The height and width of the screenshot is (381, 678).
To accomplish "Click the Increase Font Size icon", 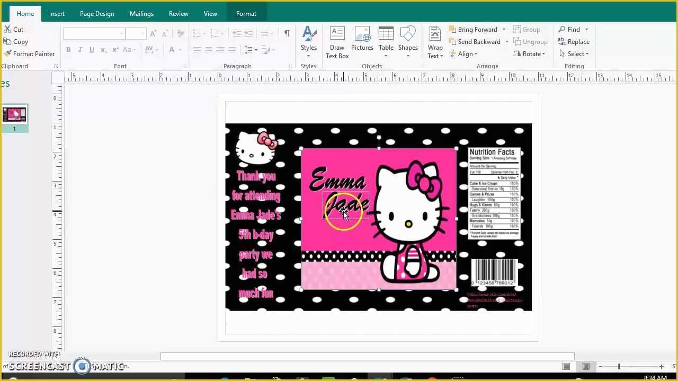I will click(x=153, y=33).
